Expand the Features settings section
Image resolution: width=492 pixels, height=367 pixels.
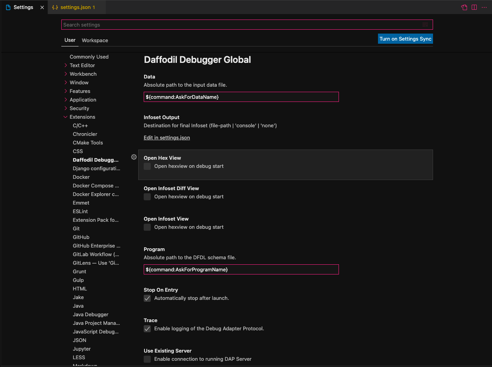(66, 91)
